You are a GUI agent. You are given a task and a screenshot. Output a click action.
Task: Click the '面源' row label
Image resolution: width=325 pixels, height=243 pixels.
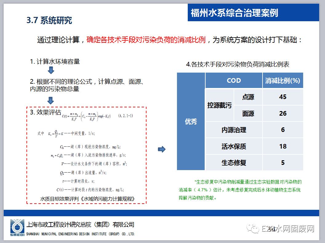point(248,114)
